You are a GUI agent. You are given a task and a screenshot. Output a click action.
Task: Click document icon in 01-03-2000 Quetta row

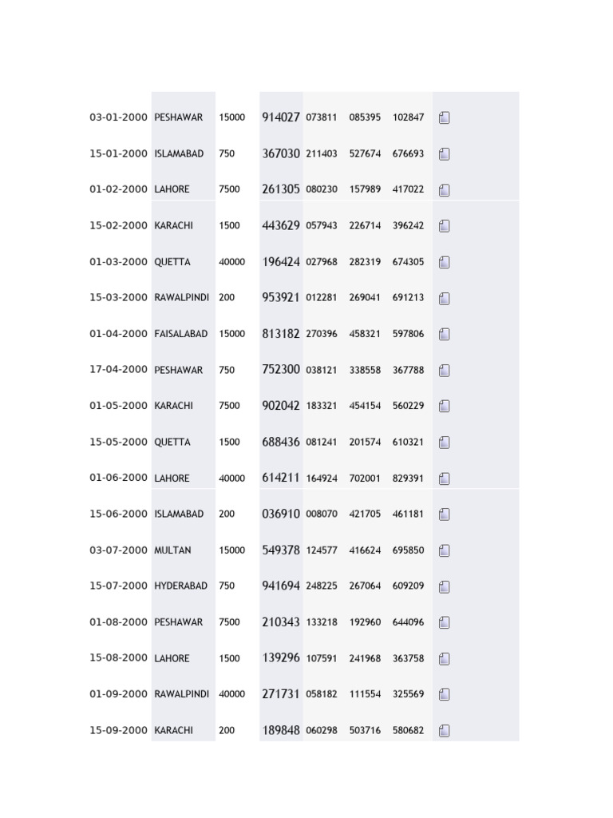click(444, 262)
